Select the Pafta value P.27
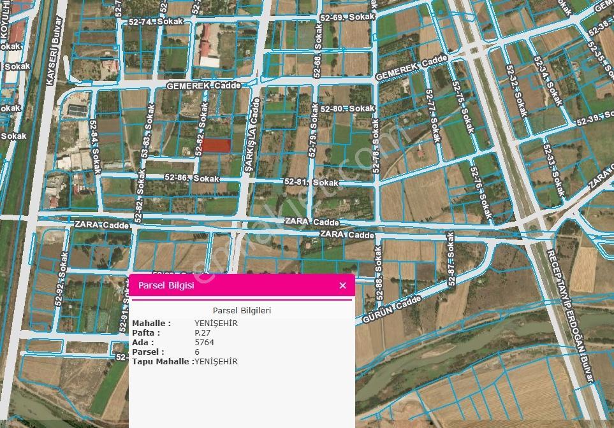Viewport: 614px width, 428px height. [x=203, y=333]
